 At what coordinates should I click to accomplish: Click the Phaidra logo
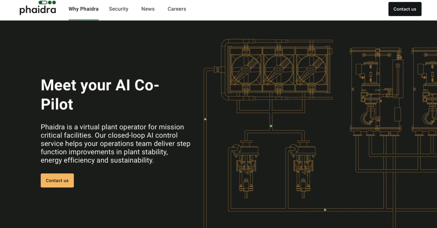coord(38,8)
